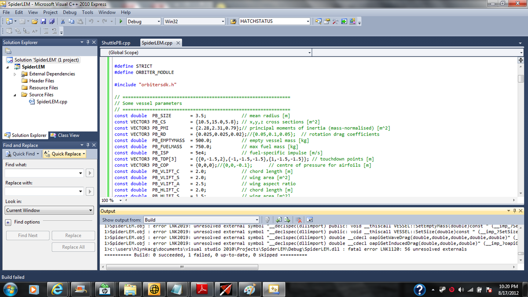Open the Tools menu

pos(88,12)
